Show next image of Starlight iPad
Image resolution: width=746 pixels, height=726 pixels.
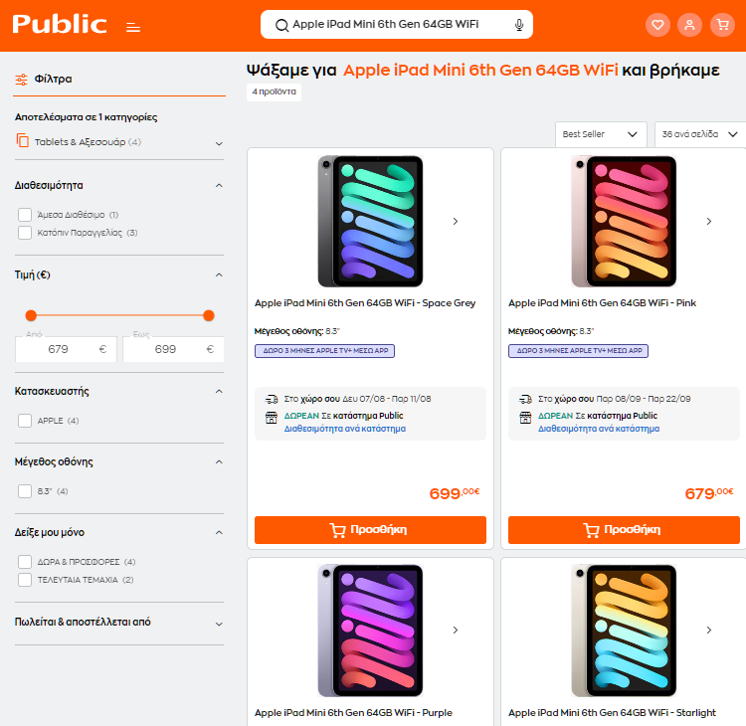709,630
